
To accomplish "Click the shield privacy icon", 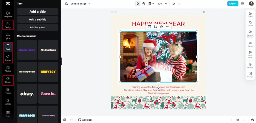I will coord(243,4).
